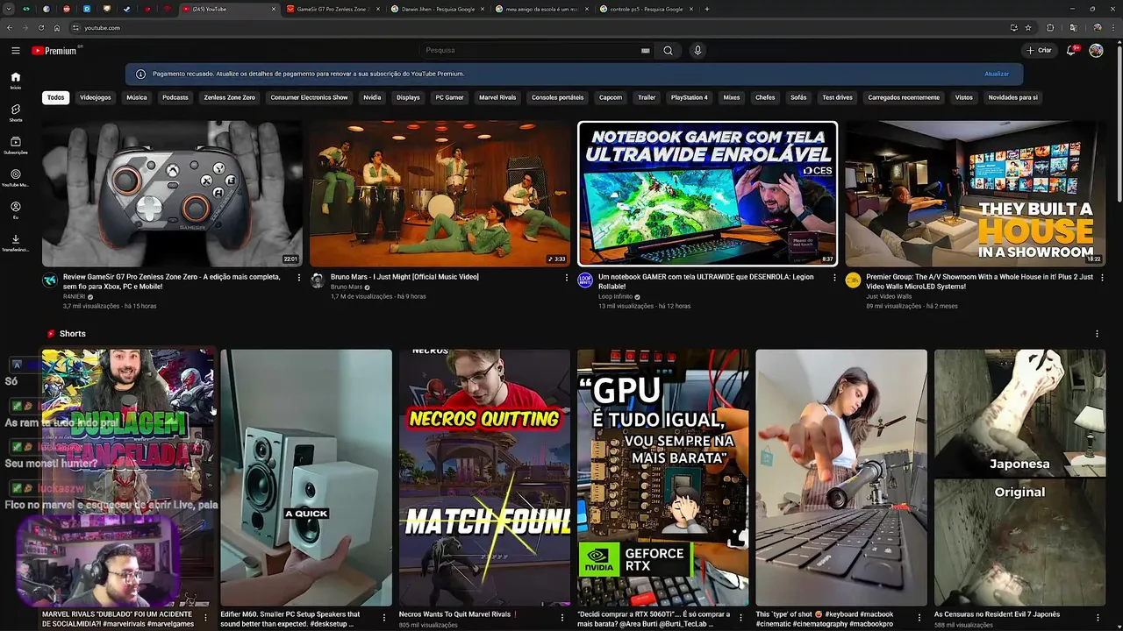Open the on-screen keyboard in search box

tap(646, 51)
